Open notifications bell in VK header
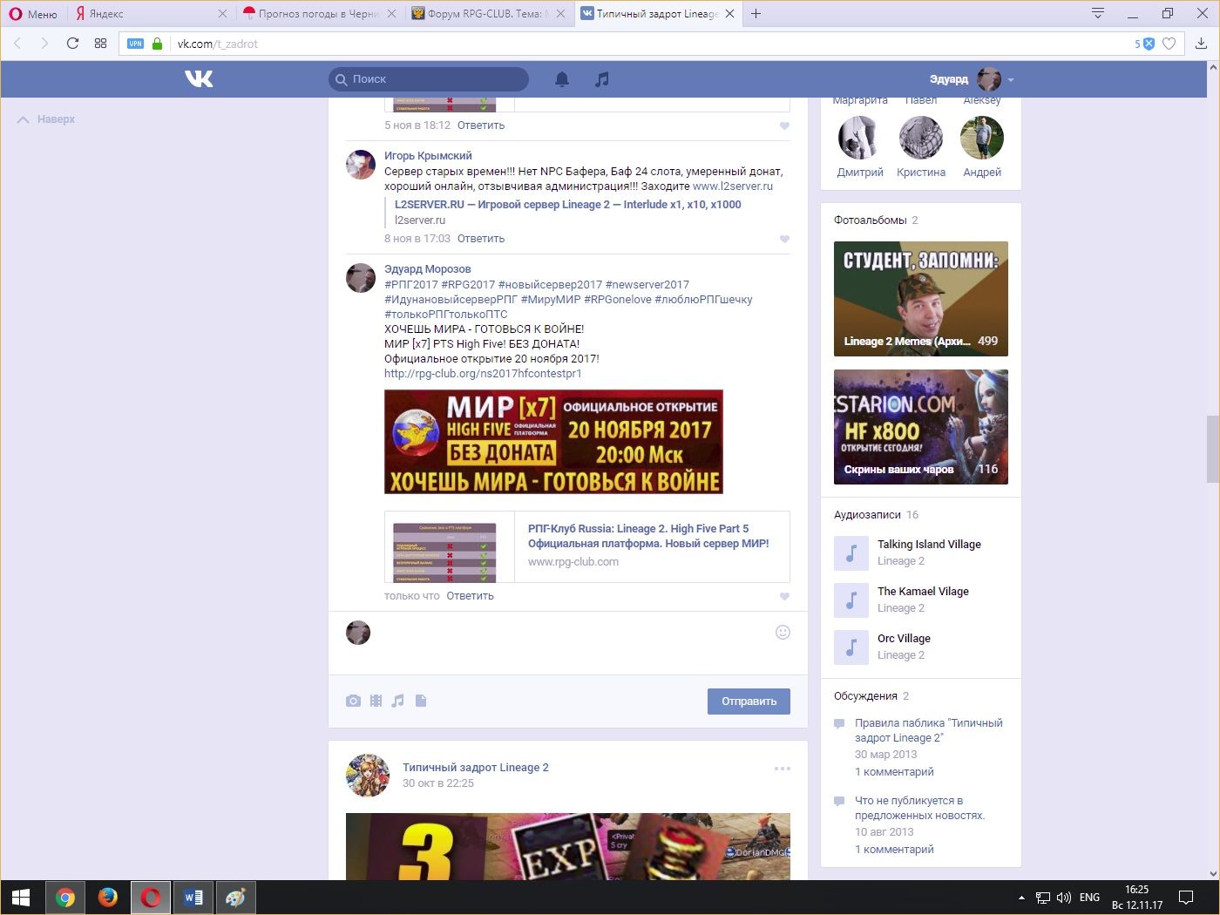 (x=562, y=79)
